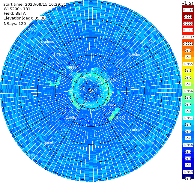
Task: Select the 6e-8 colorbar tick label
Action: [188, 131]
